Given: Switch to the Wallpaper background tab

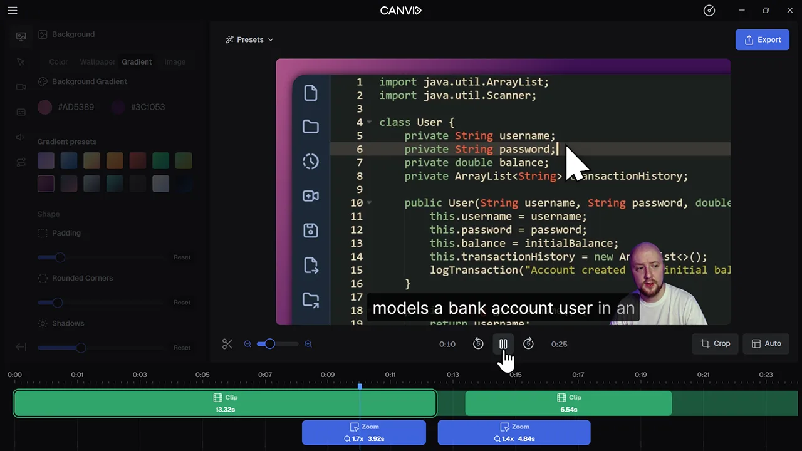Looking at the screenshot, I should pos(97,62).
